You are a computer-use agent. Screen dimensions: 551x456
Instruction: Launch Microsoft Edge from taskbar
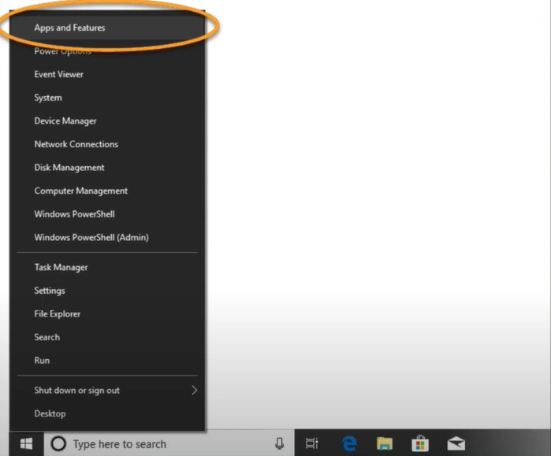[x=349, y=443]
